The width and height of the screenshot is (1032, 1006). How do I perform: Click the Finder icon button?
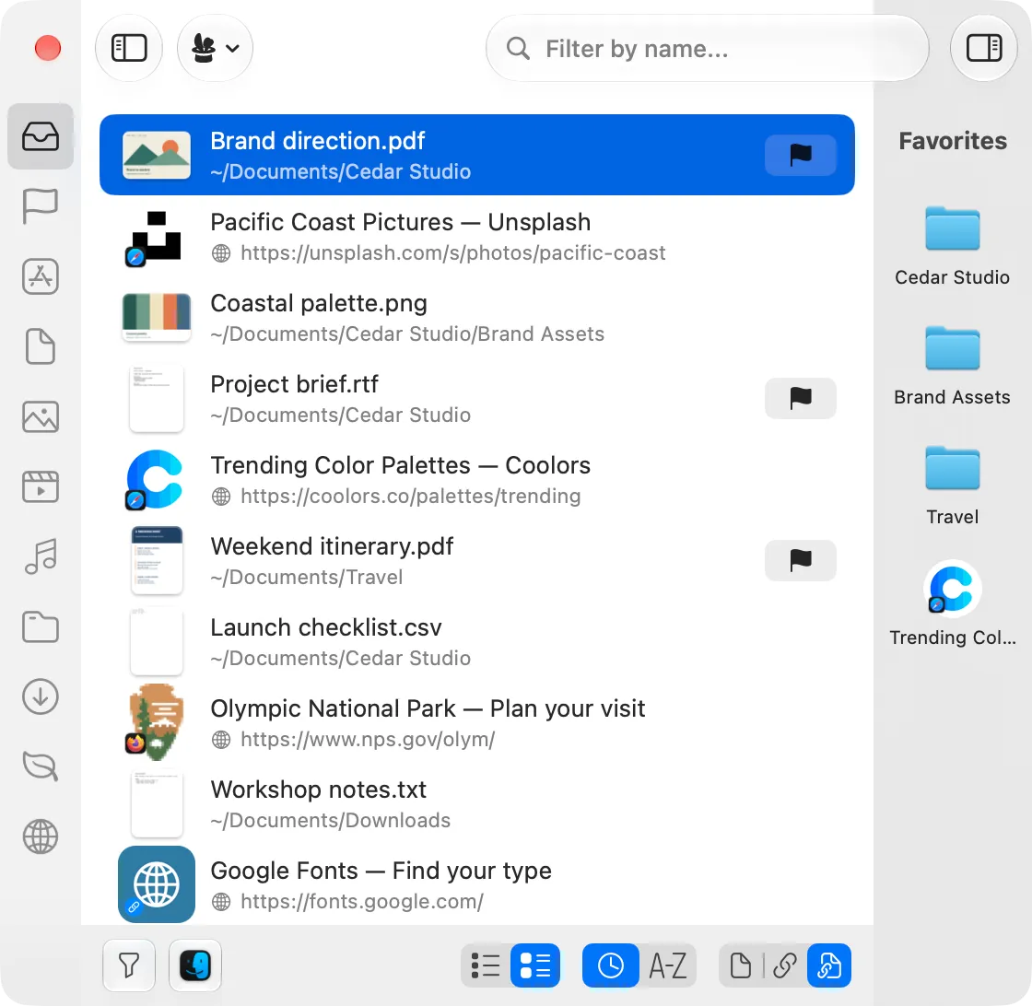[194, 965]
